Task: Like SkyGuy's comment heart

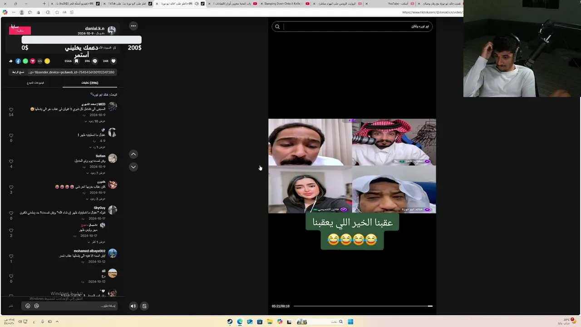Action: point(11,213)
